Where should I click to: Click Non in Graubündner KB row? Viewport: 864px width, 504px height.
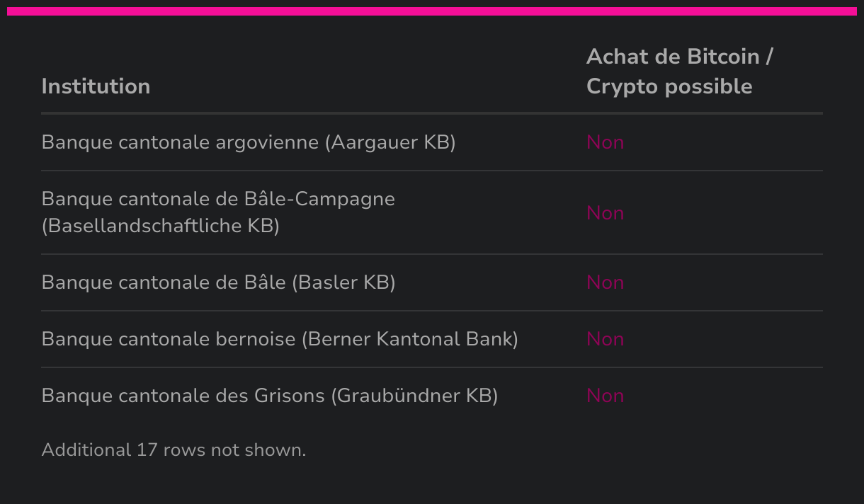[x=605, y=396]
